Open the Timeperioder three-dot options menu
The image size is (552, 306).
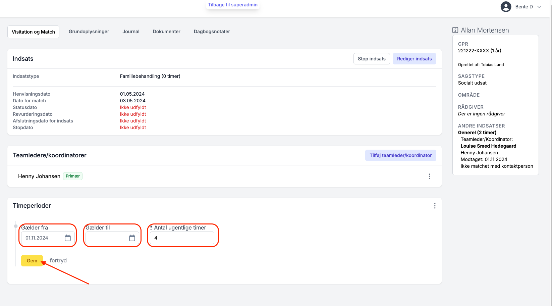pyautogui.click(x=435, y=206)
